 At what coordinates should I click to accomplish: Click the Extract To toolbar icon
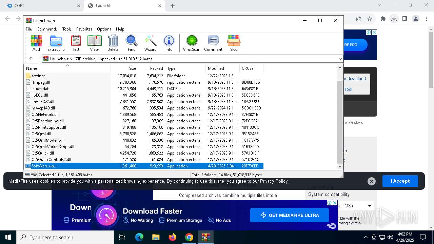click(56, 43)
